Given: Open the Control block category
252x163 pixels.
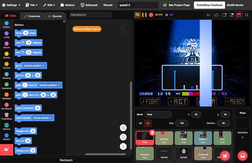Looking at the screenshot, I should point(6,65).
